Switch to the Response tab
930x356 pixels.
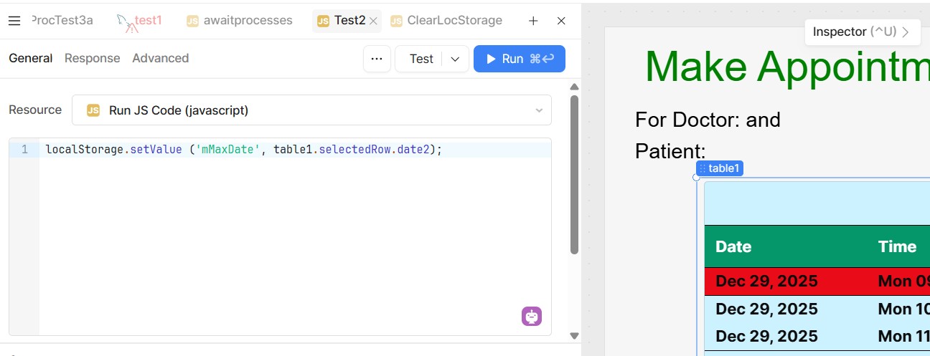click(x=92, y=58)
